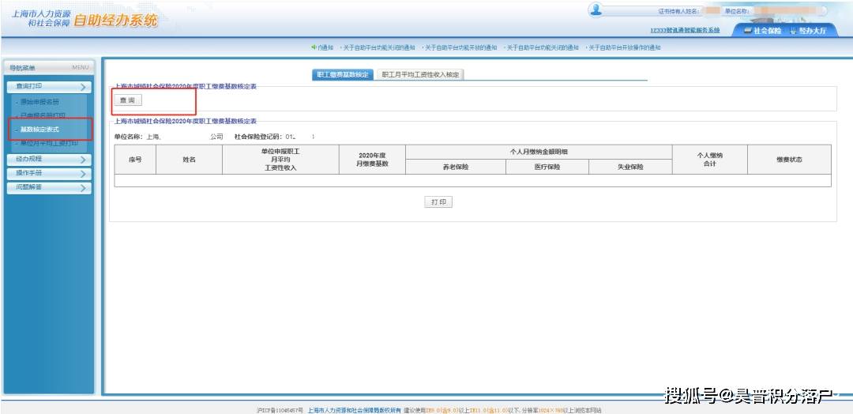Screen dimensions: 853x414
Task: Click the green speaker notice icon
Action: pyautogui.click(x=314, y=47)
